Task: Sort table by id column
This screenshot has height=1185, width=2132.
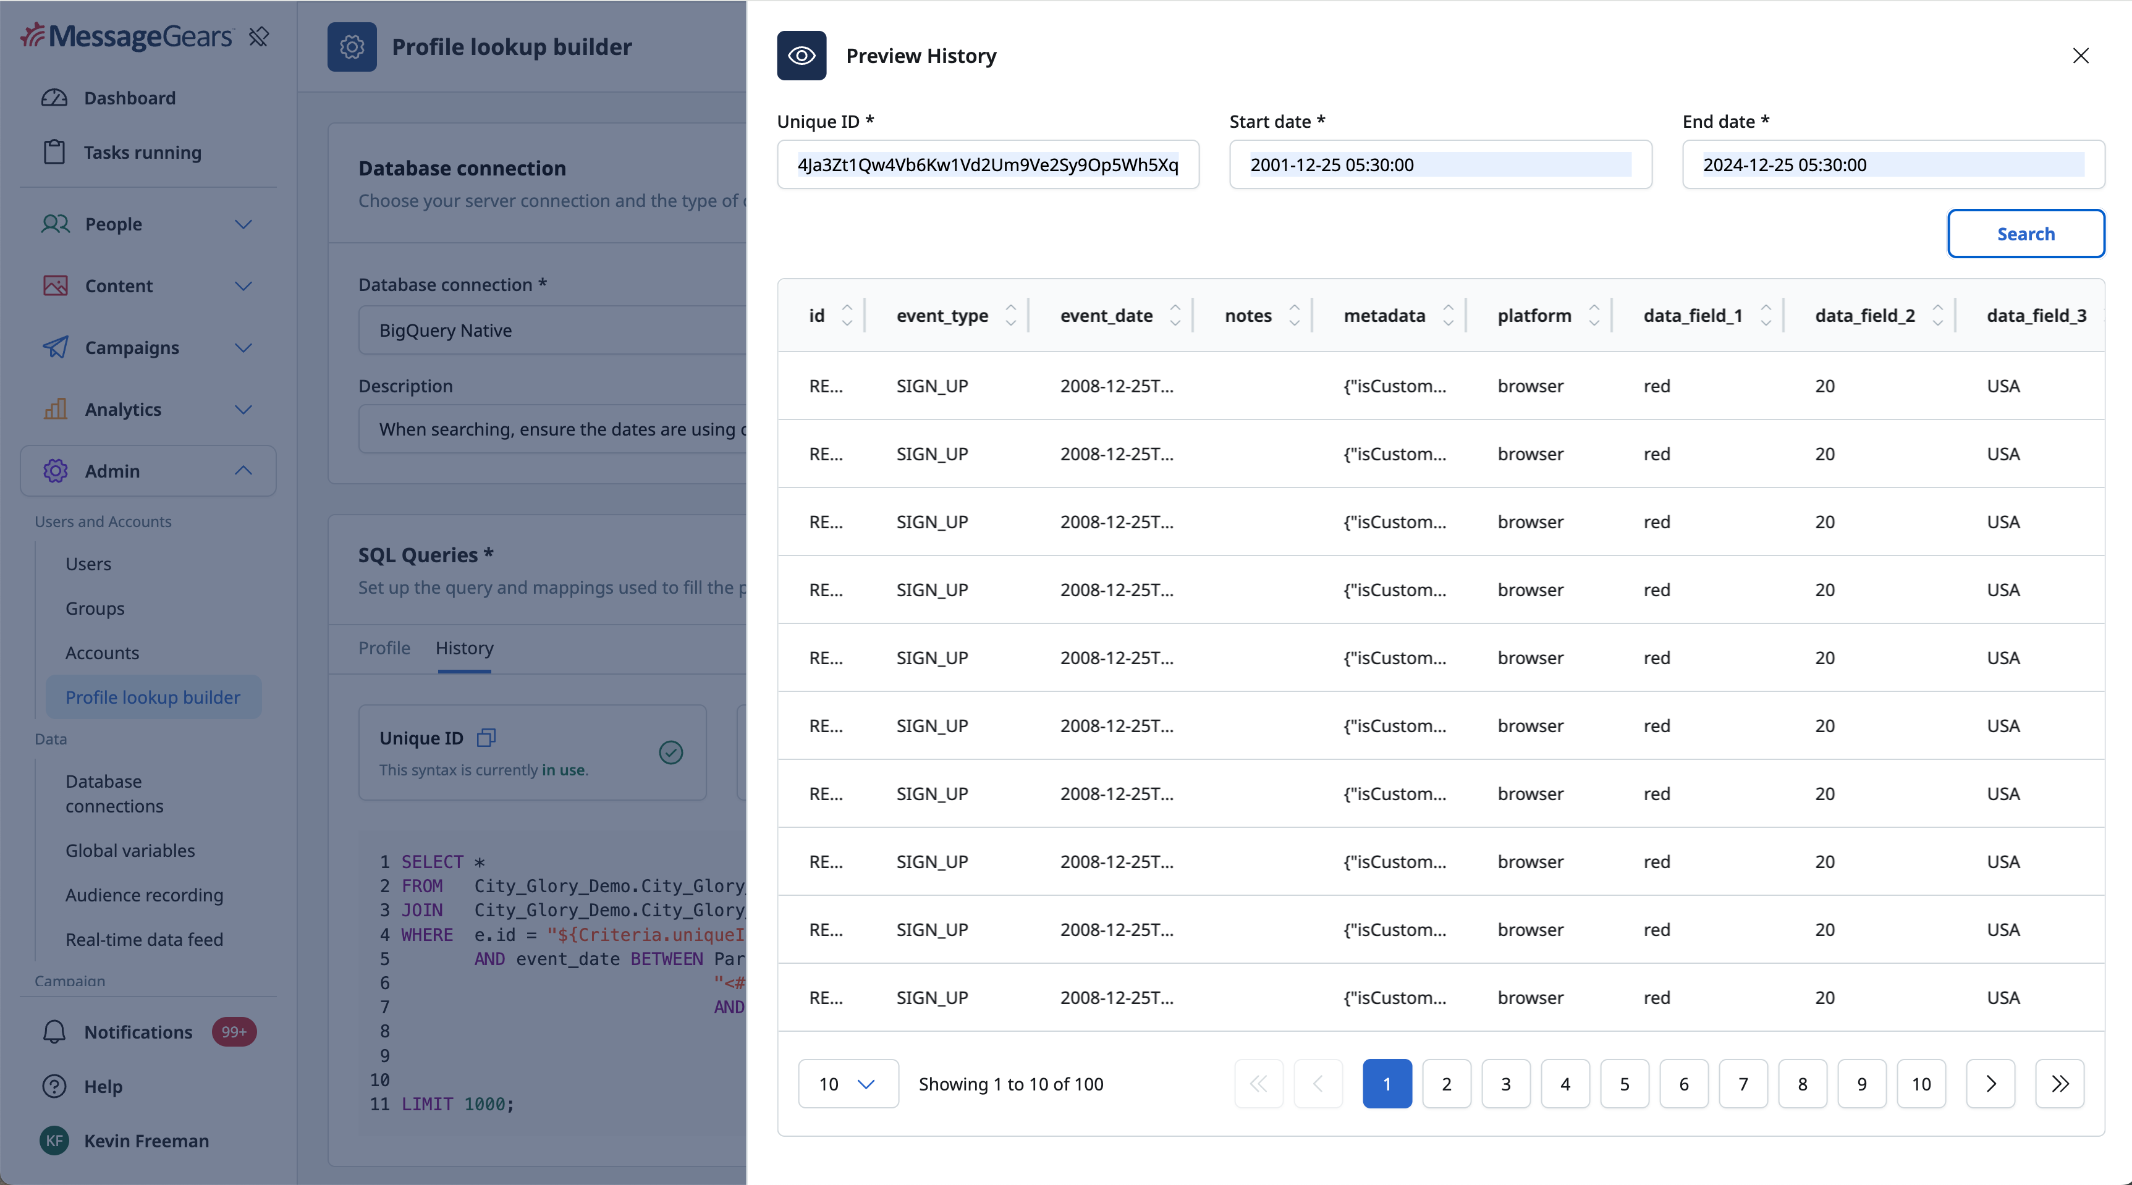Action: click(847, 315)
